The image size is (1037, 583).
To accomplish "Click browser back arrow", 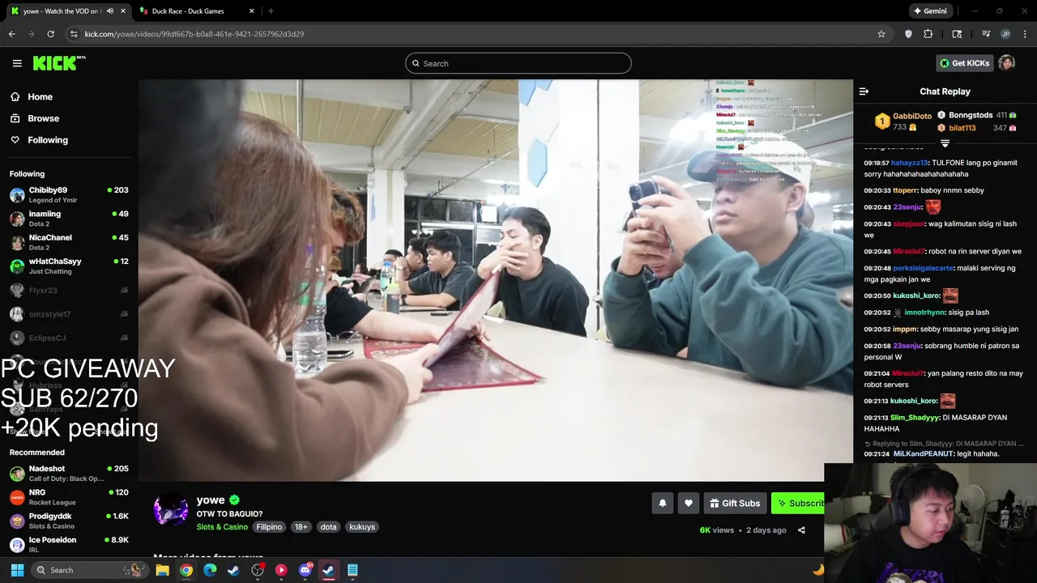I will (12, 34).
